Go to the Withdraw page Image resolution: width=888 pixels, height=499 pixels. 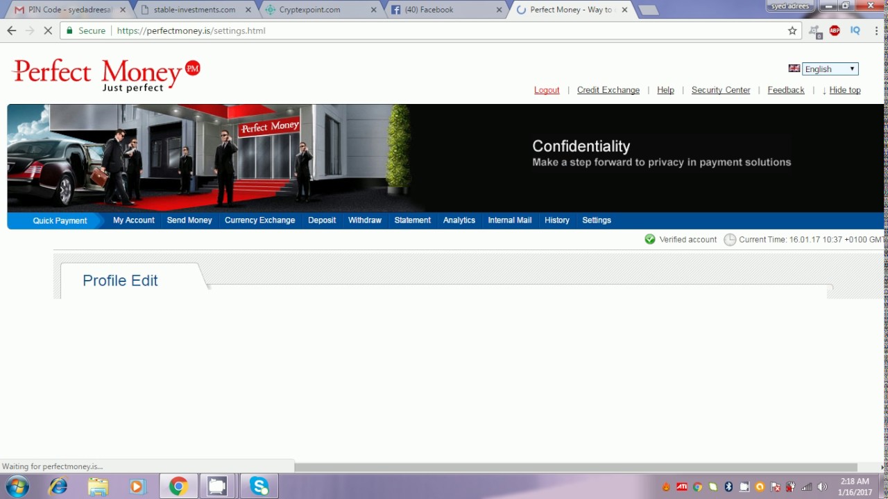point(365,220)
